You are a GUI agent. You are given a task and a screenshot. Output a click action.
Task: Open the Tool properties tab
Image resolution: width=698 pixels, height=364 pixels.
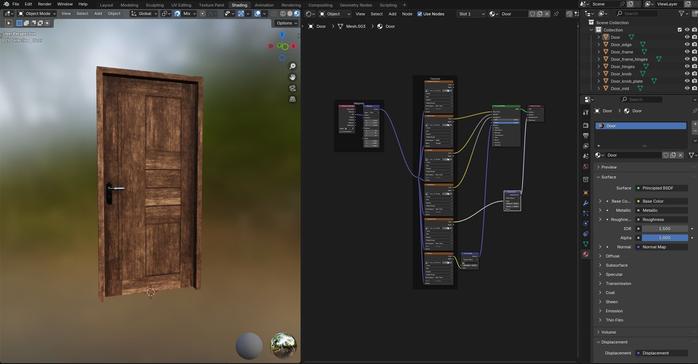(x=586, y=112)
